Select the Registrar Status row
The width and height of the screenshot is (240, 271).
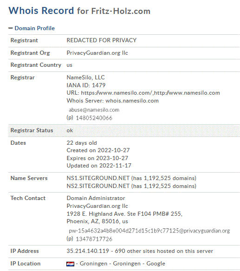(124, 130)
